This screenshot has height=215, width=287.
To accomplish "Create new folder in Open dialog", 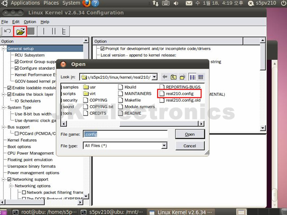I will (x=183, y=77).
